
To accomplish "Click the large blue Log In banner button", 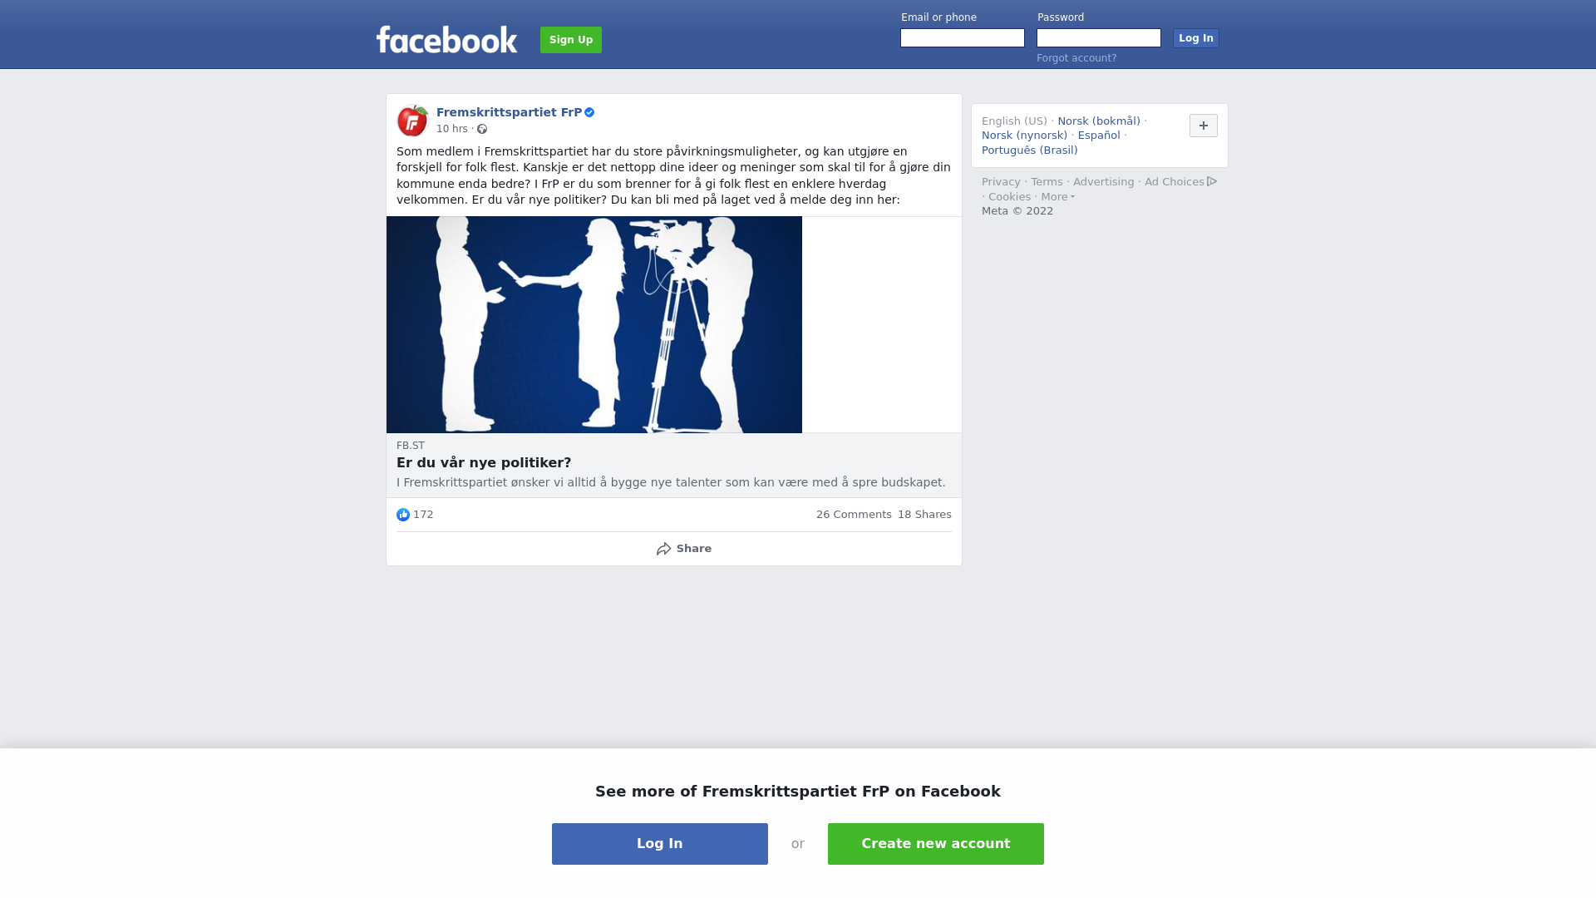I will point(660,844).
